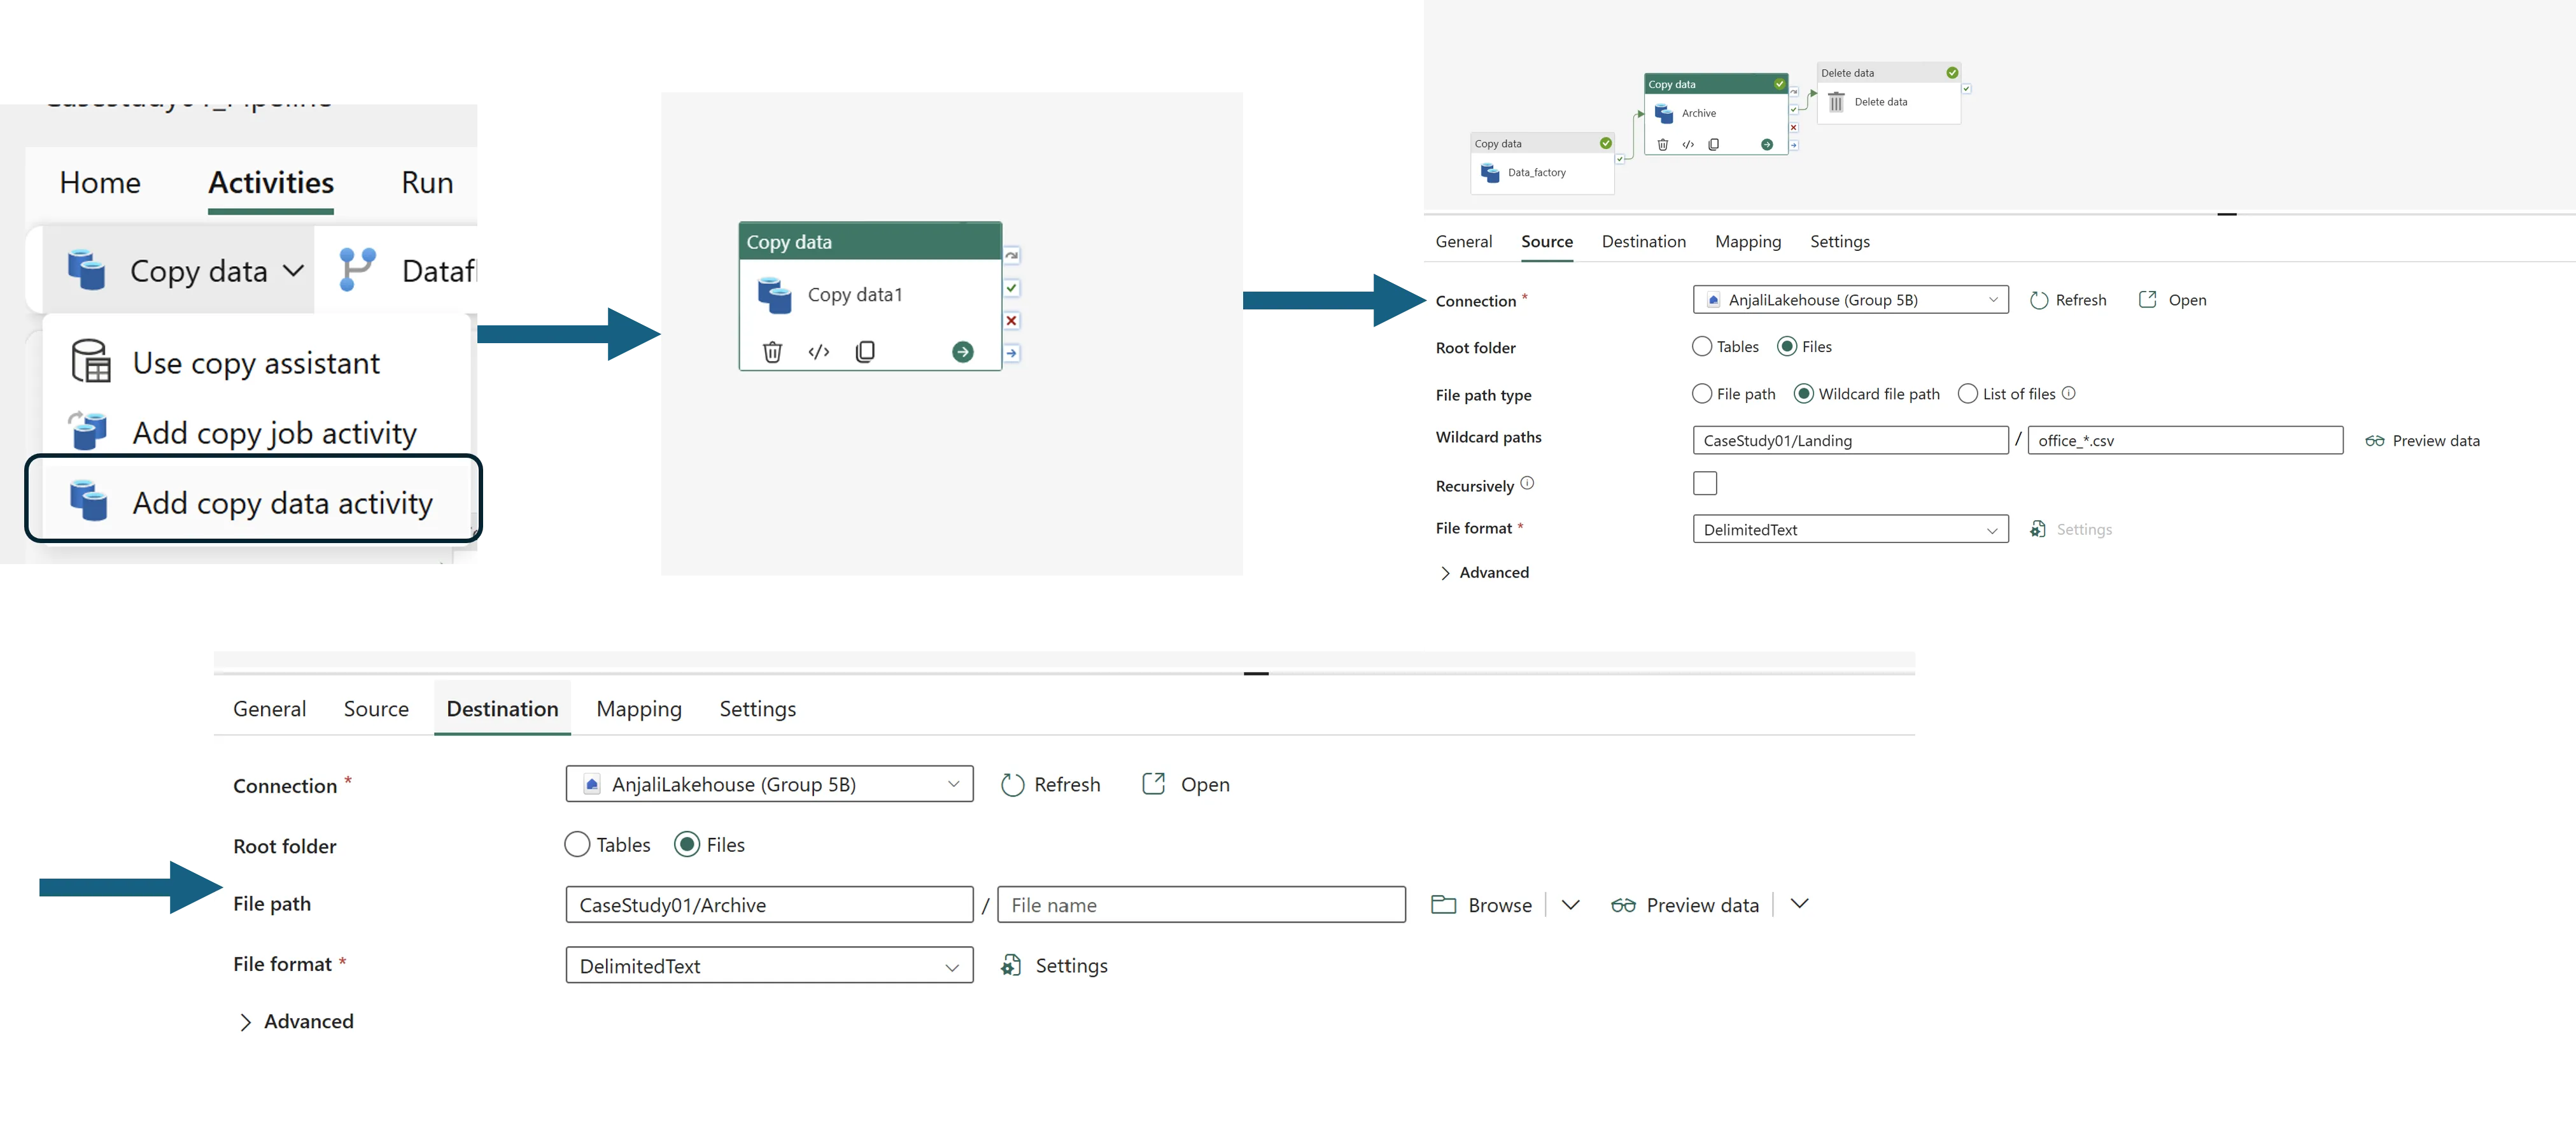Click Preview data button in Destination panel
The width and height of the screenshot is (2576, 1125).
tap(1685, 904)
